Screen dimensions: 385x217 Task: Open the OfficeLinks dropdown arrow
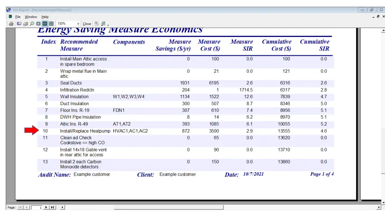click(x=108, y=24)
